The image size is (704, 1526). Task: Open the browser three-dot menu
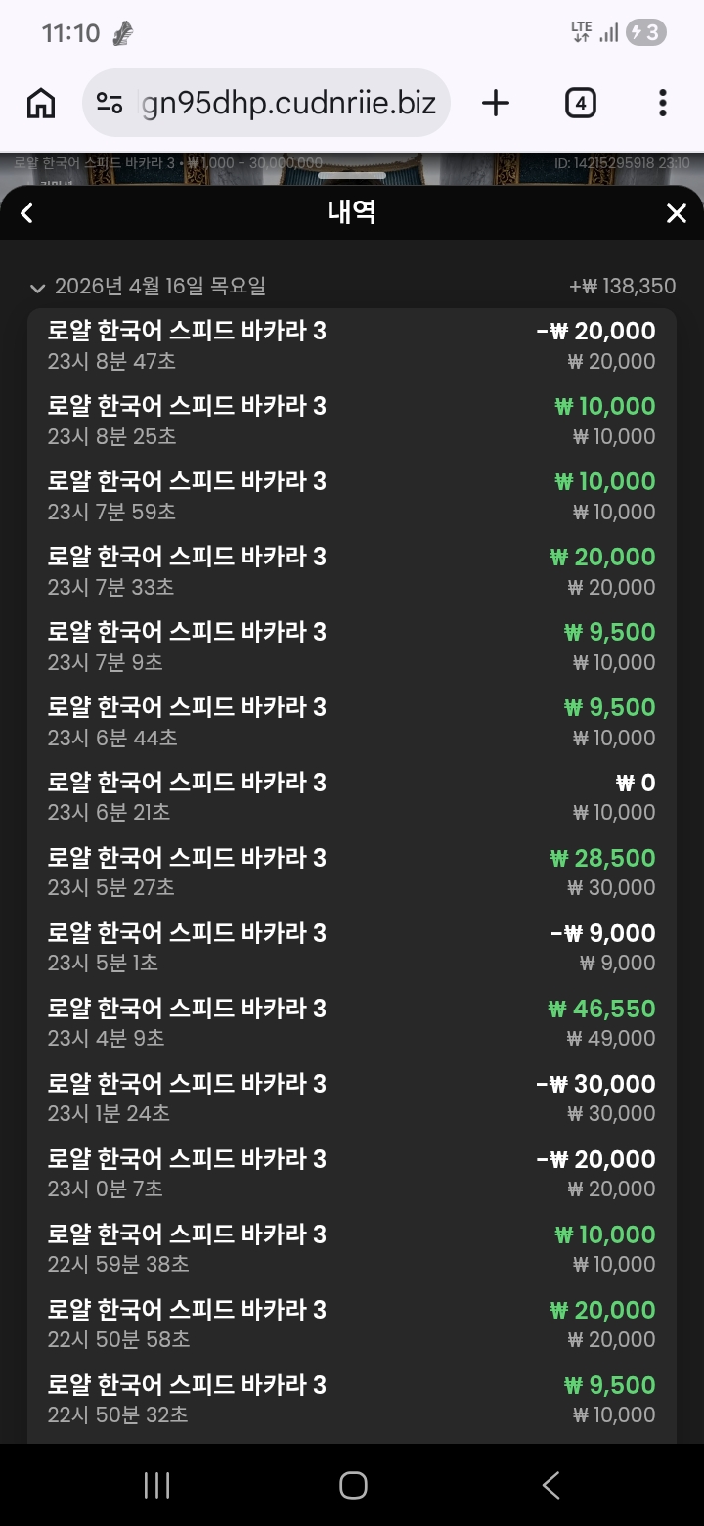tap(663, 103)
